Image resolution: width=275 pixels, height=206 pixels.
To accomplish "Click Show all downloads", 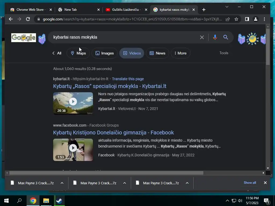I will (250, 182).
